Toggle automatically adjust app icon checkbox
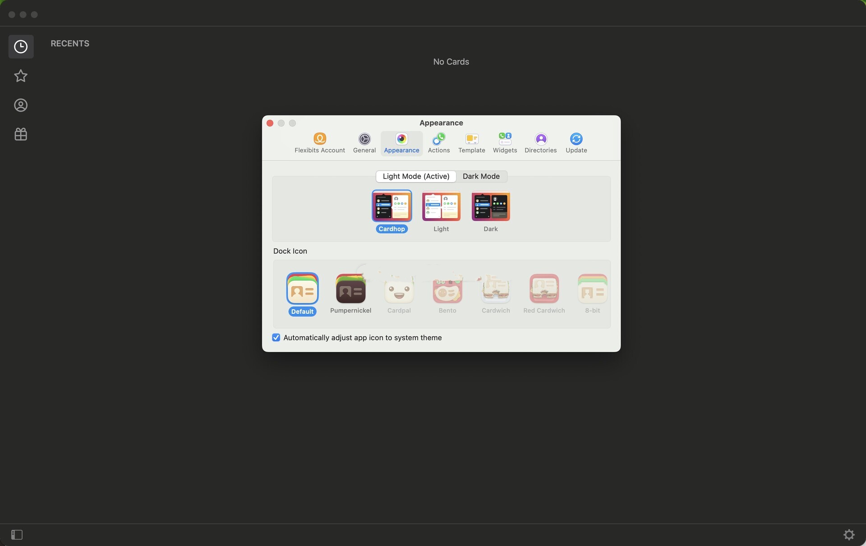The height and width of the screenshot is (546, 866). pos(276,338)
